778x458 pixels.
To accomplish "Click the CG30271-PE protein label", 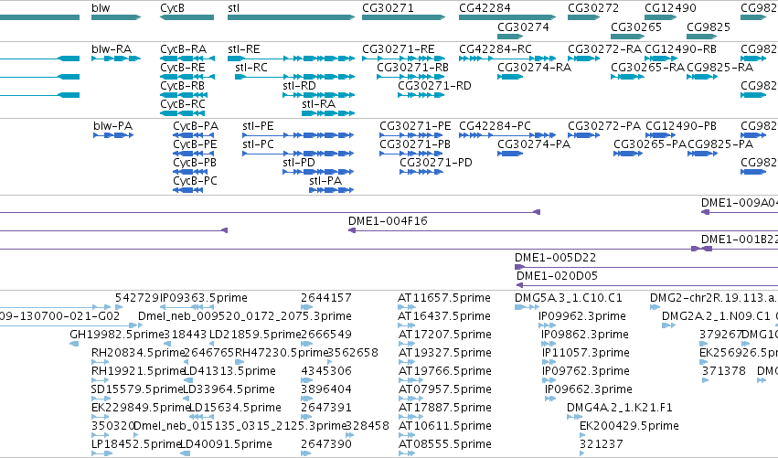I will coord(415,126).
